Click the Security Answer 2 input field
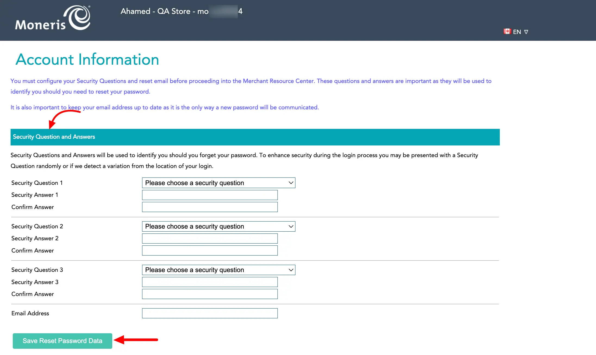This screenshot has height=355, width=596. [x=210, y=238]
